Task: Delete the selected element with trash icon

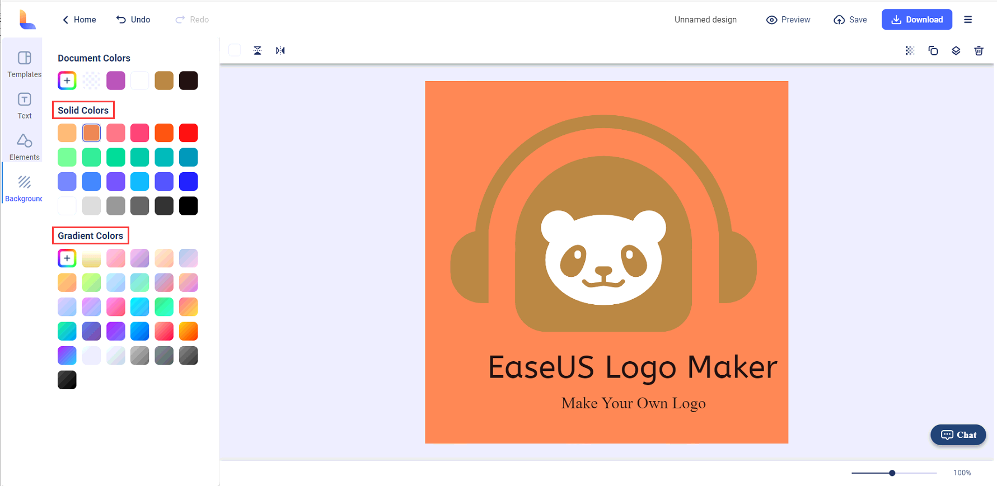Action: tap(979, 50)
